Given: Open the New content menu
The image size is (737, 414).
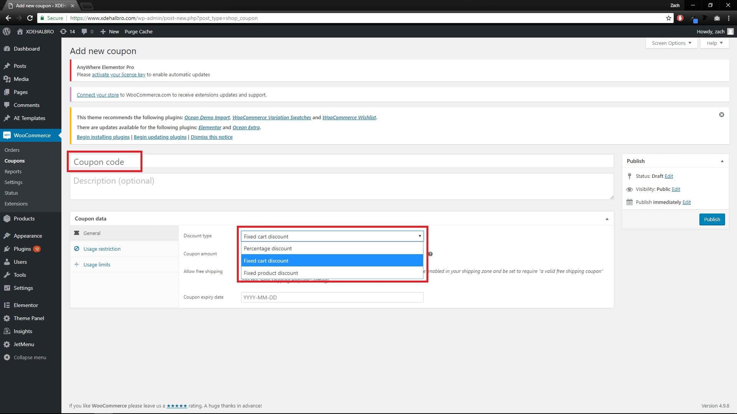Looking at the screenshot, I should point(110,31).
